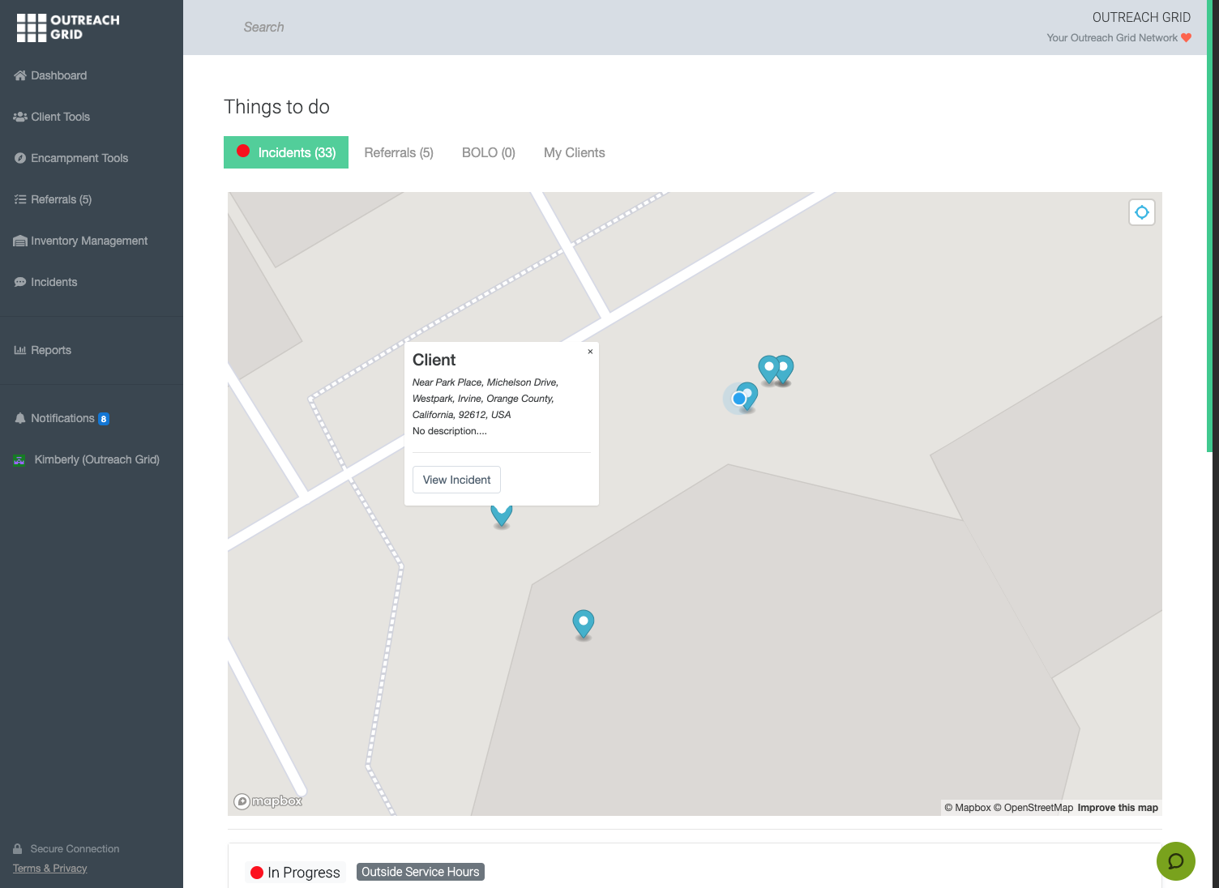This screenshot has width=1219, height=888.
Task: Switch to My Clients tab
Action: point(574,152)
